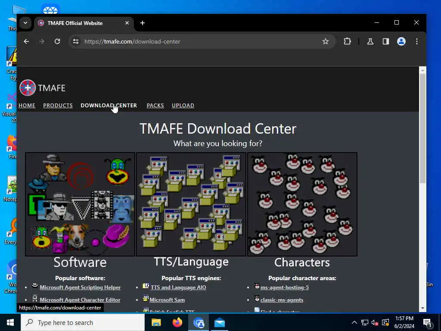This screenshot has height=331, width=441.
Task: Open Firefox from the taskbar
Action: click(177, 322)
